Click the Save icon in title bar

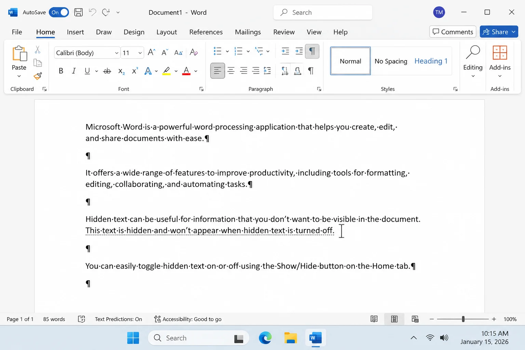tap(79, 12)
